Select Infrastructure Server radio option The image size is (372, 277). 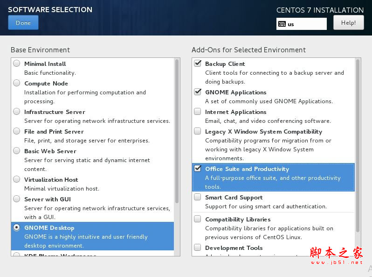coord(17,112)
